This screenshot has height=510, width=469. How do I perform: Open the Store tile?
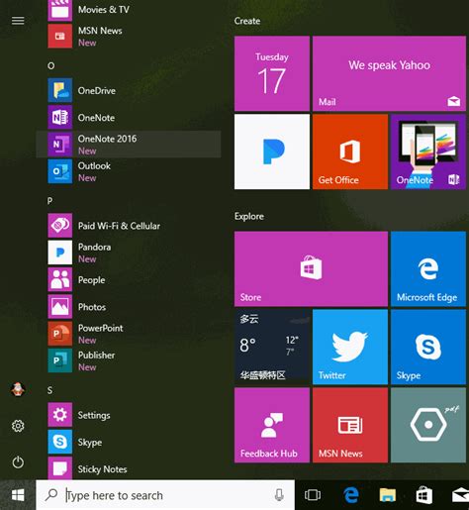tap(311, 269)
